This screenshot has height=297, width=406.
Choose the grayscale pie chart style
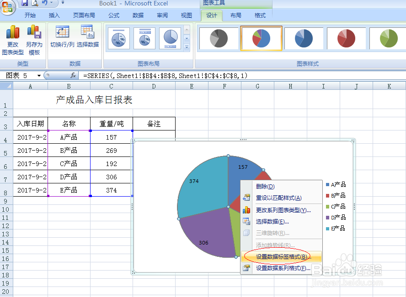pos(219,38)
